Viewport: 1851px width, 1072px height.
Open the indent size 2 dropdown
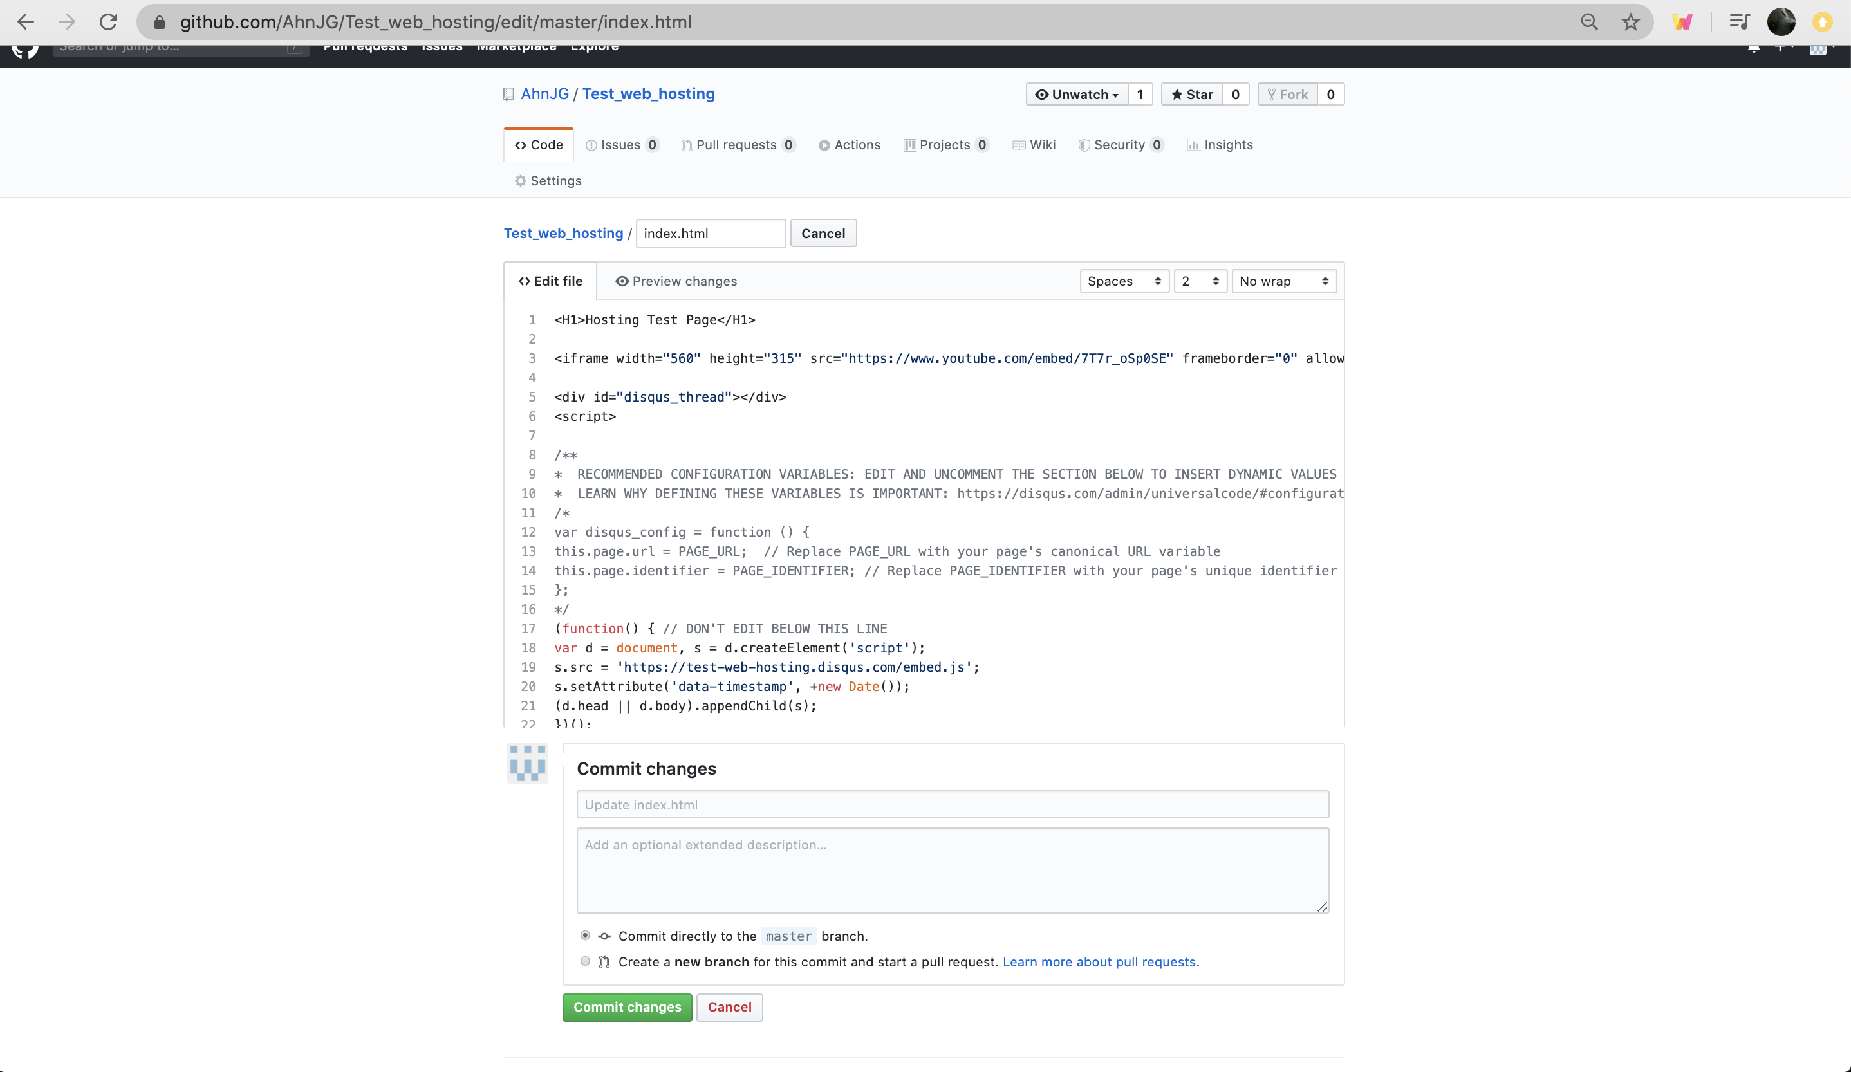click(x=1200, y=281)
